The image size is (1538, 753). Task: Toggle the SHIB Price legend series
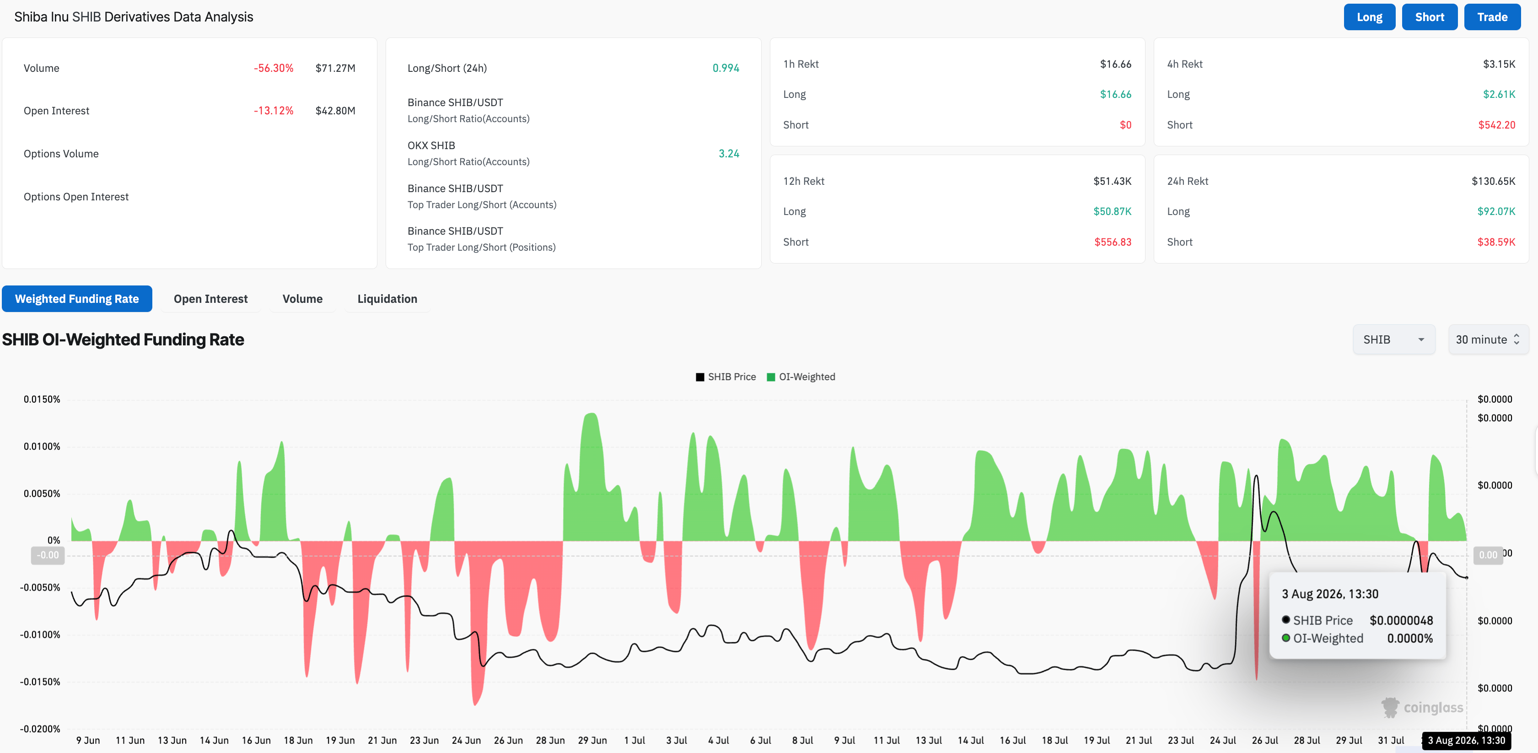pyautogui.click(x=726, y=377)
